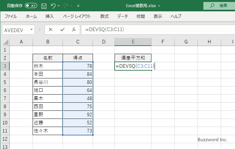Select column F header
The image size is (235, 149).
tap(163, 42)
